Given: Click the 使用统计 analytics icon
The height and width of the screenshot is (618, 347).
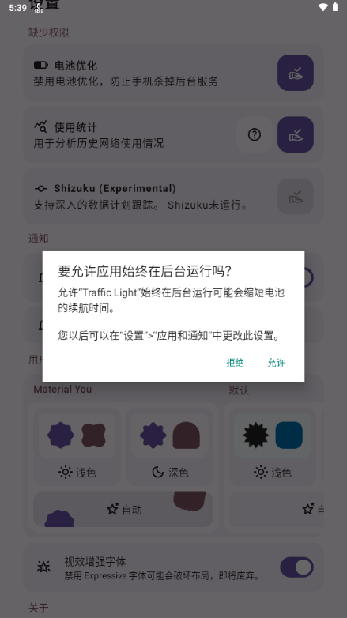Looking at the screenshot, I should pyautogui.click(x=41, y=127).
